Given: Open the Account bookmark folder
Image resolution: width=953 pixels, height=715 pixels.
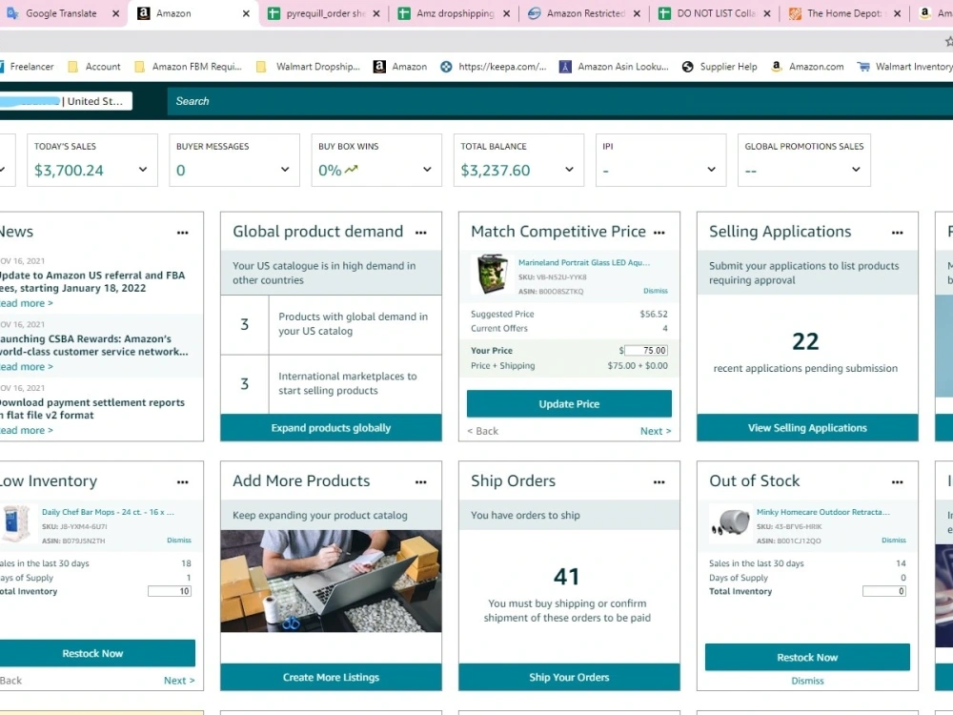Looking at the screenshot, I should point(94,67).
